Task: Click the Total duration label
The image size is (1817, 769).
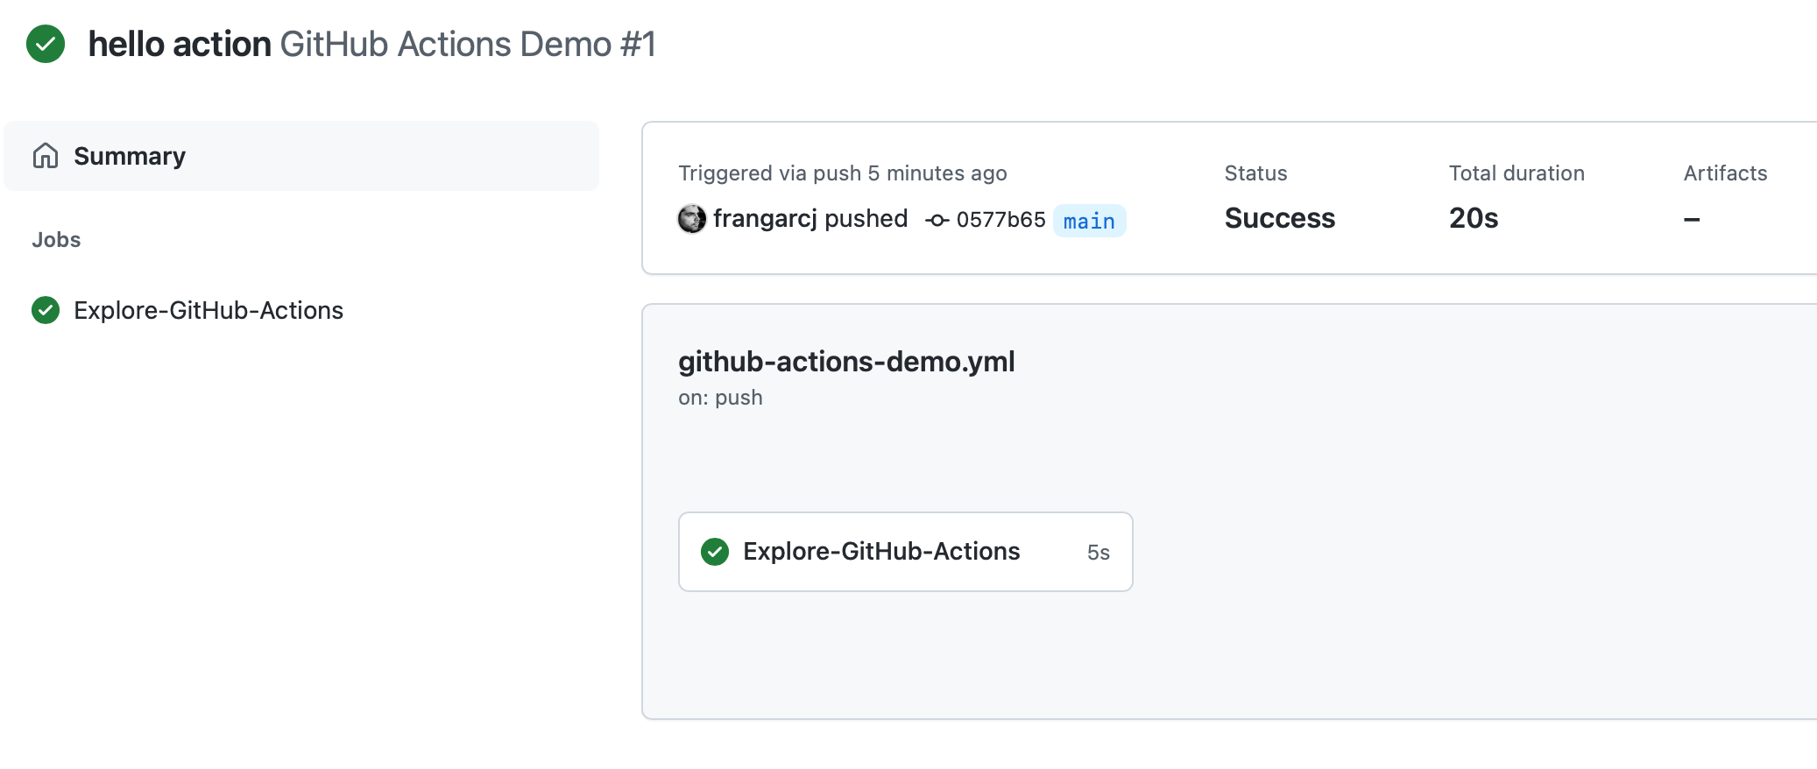Action: tap(1517, 173)
